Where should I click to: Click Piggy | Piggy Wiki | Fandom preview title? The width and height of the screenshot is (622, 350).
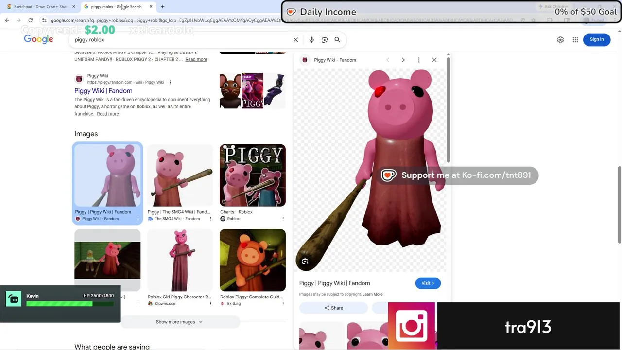(335, 283)
